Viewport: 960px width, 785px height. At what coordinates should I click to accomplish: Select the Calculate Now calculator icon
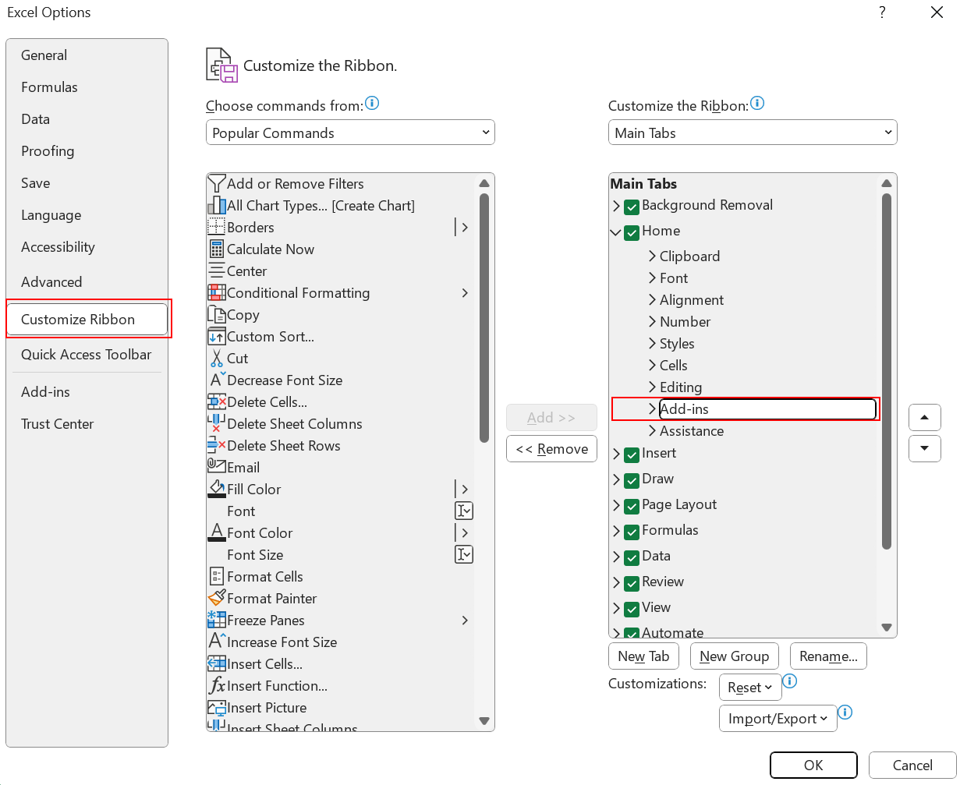click(216, 249)
